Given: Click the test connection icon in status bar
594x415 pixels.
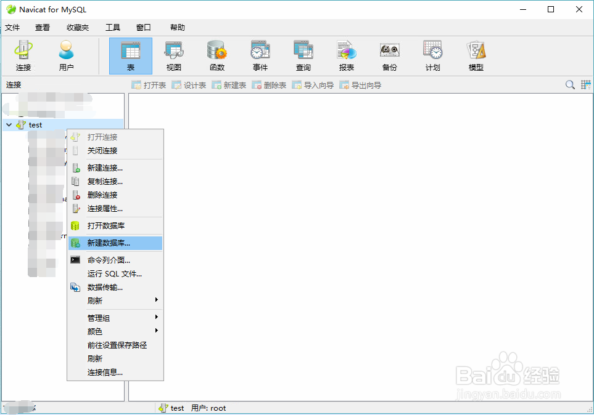Looking at the screenshot, I should [x=163, y=408].
